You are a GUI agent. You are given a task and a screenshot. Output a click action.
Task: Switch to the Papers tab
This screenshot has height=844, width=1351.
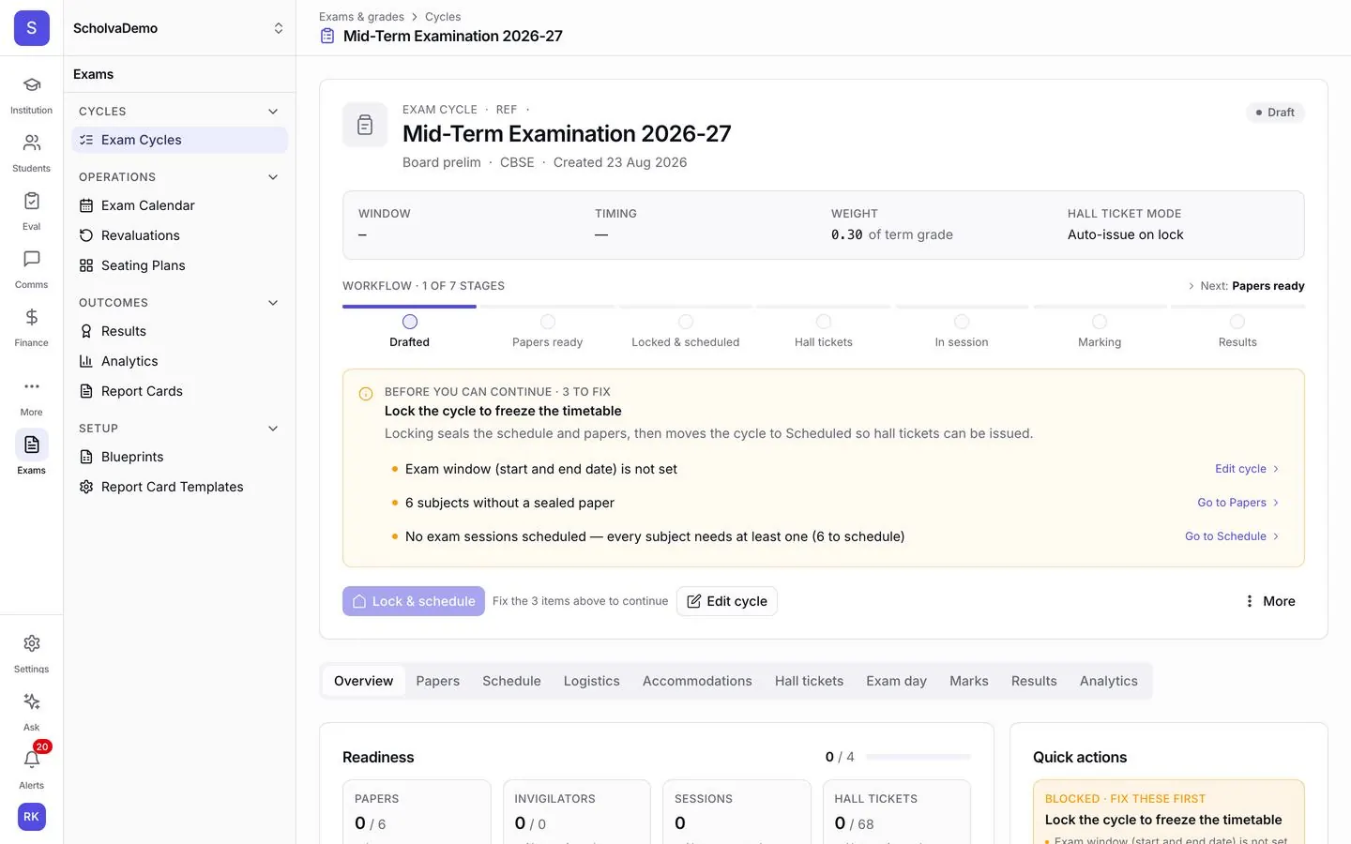click(438, 681)
